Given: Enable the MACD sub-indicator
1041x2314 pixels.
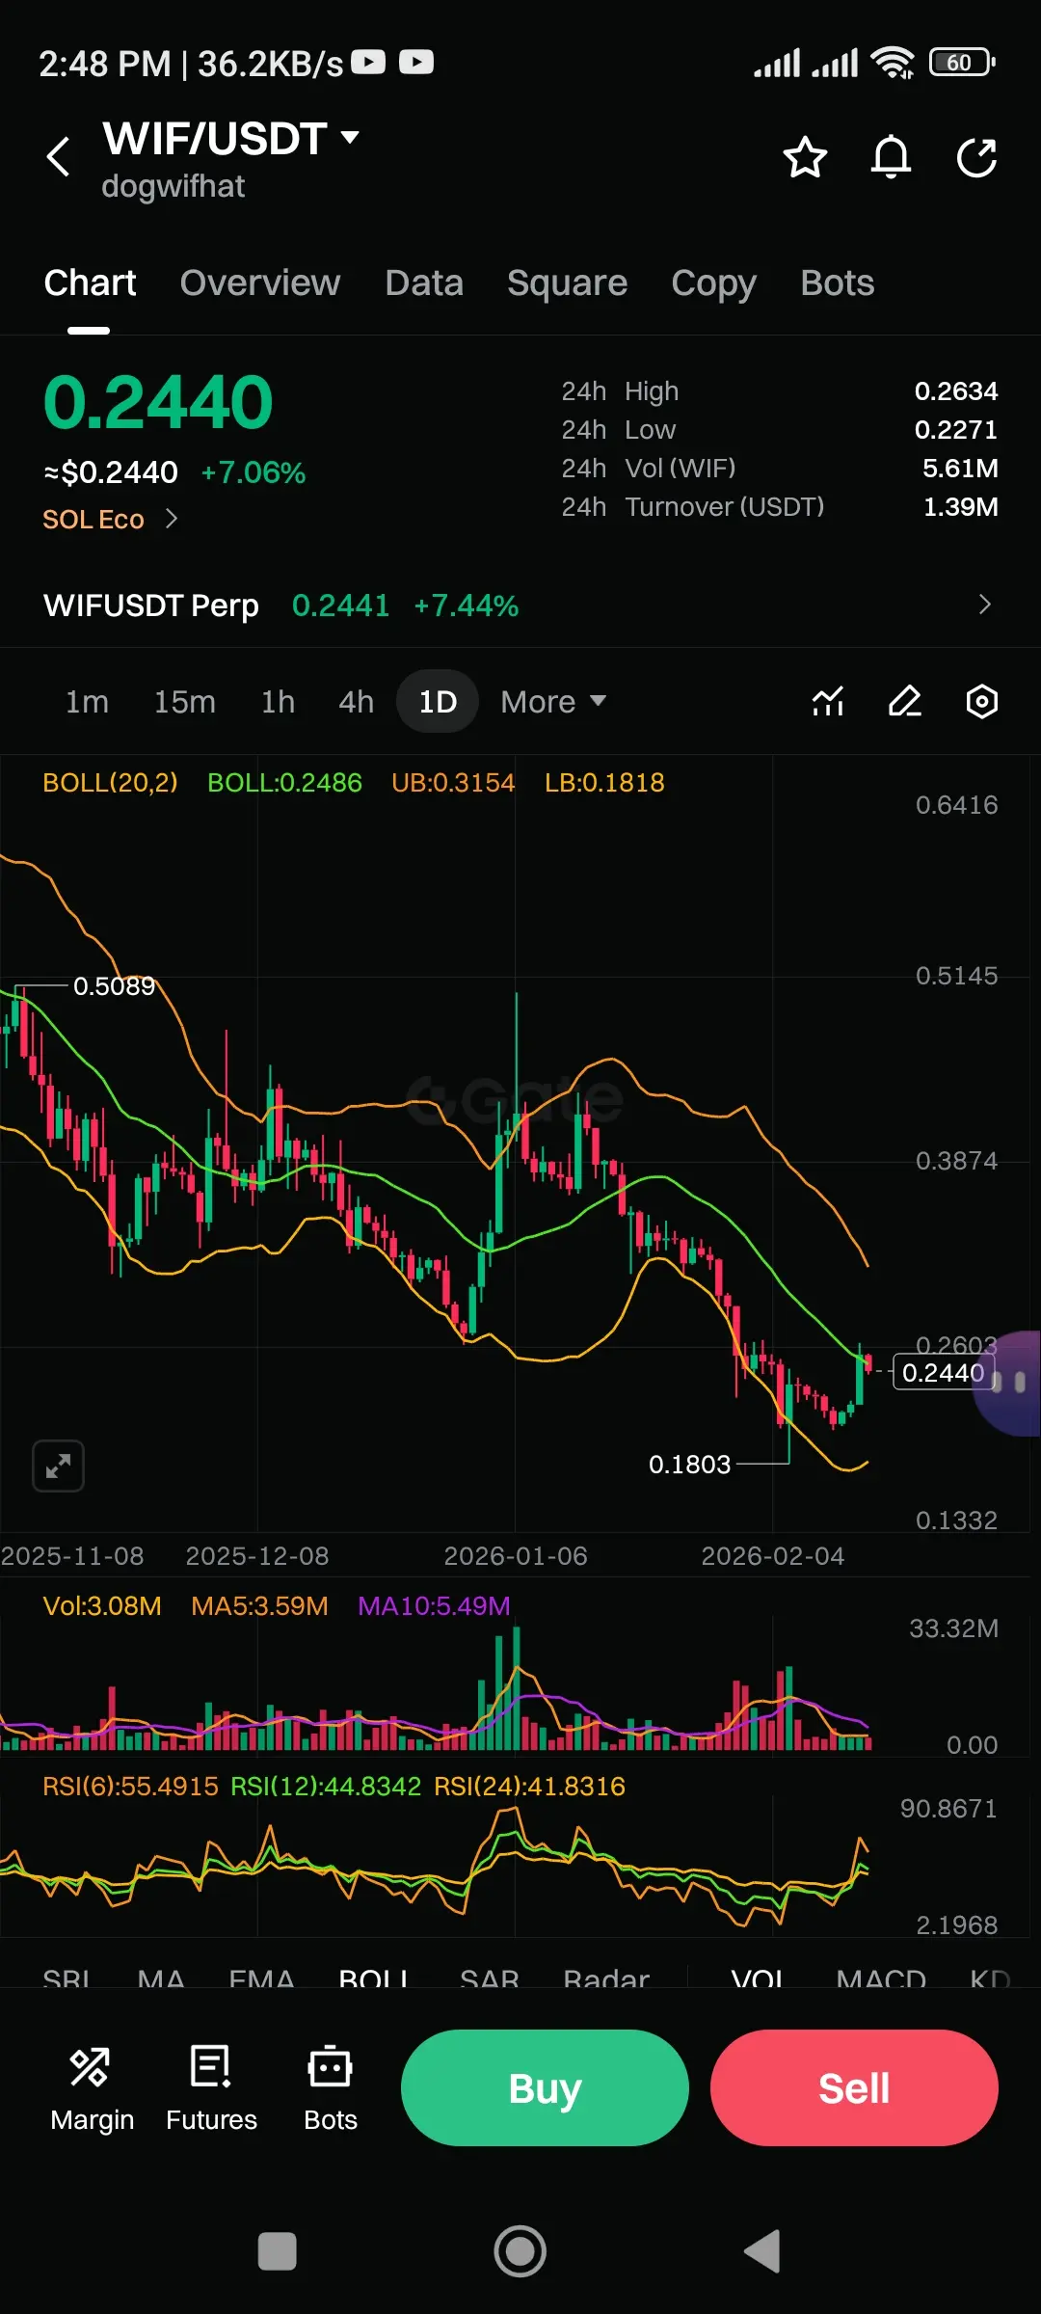Looking at the screenshot, I should [x=881, y=1980].
